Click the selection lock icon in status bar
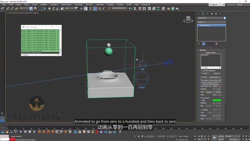Viewport: 250px width, 141px height. pyautogui.click(x=139, y=136)
